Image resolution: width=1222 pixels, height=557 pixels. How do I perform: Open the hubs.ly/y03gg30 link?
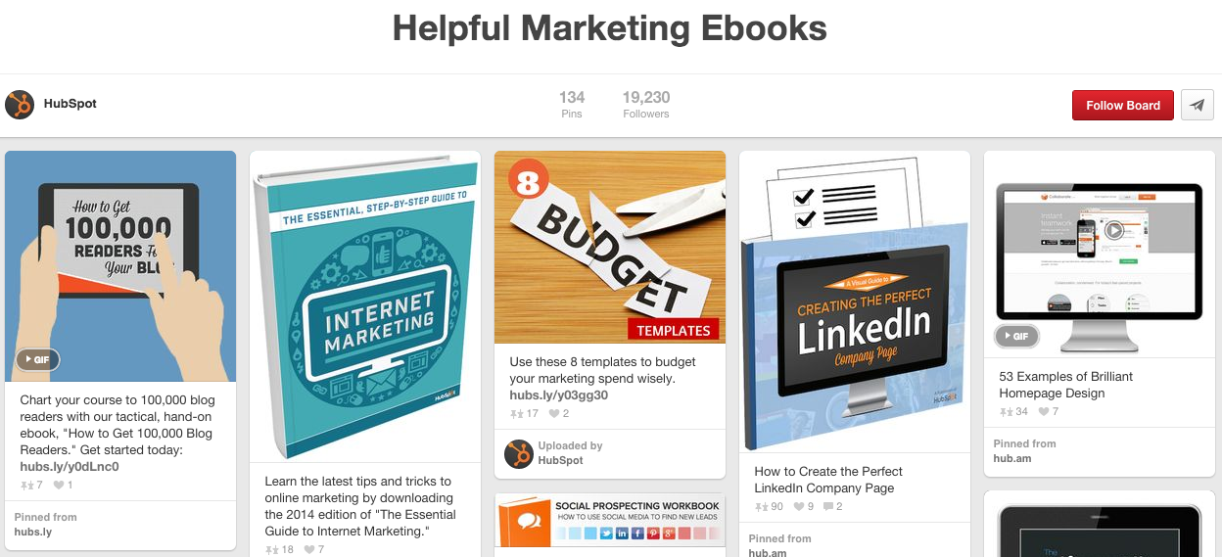click(559, 395)
